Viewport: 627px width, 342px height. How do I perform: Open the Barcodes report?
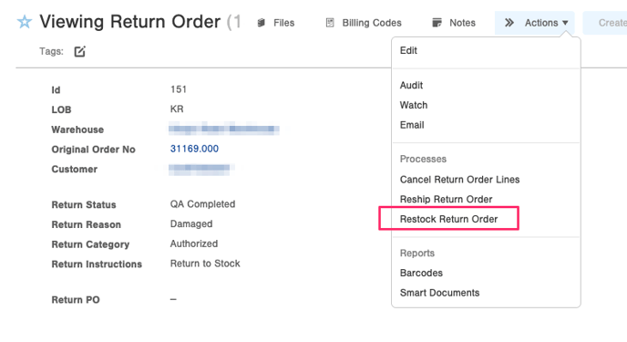pos(421,273)
